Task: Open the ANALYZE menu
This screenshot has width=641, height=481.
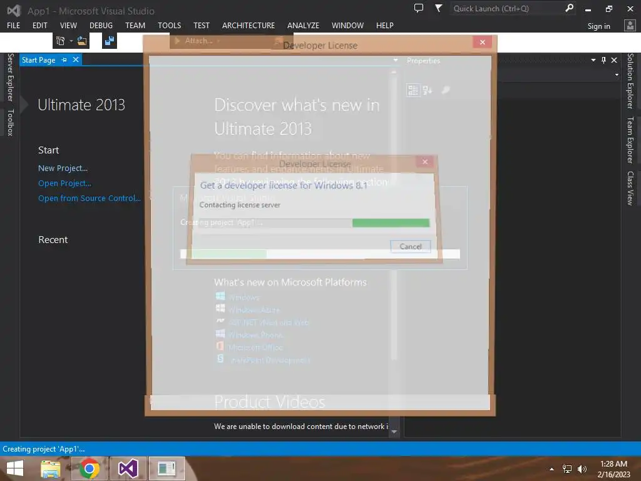Action: click(x=304, y=25)
